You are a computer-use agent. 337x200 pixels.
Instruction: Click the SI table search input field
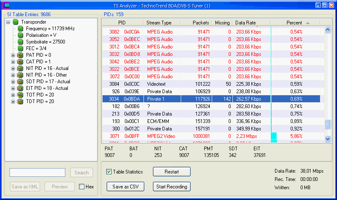pos(37,173)
